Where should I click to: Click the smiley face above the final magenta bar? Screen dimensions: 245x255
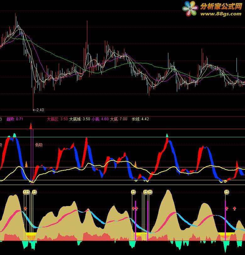click(226, 192)
